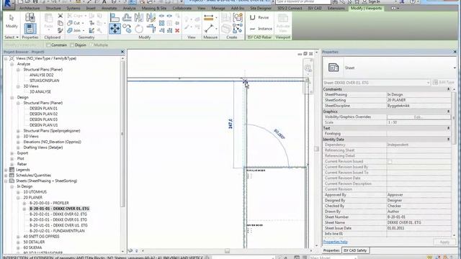The width and height of the screenshot is (461, 259).
Task: Toggle the Properties palette icon
Action: tap(30, 29)
